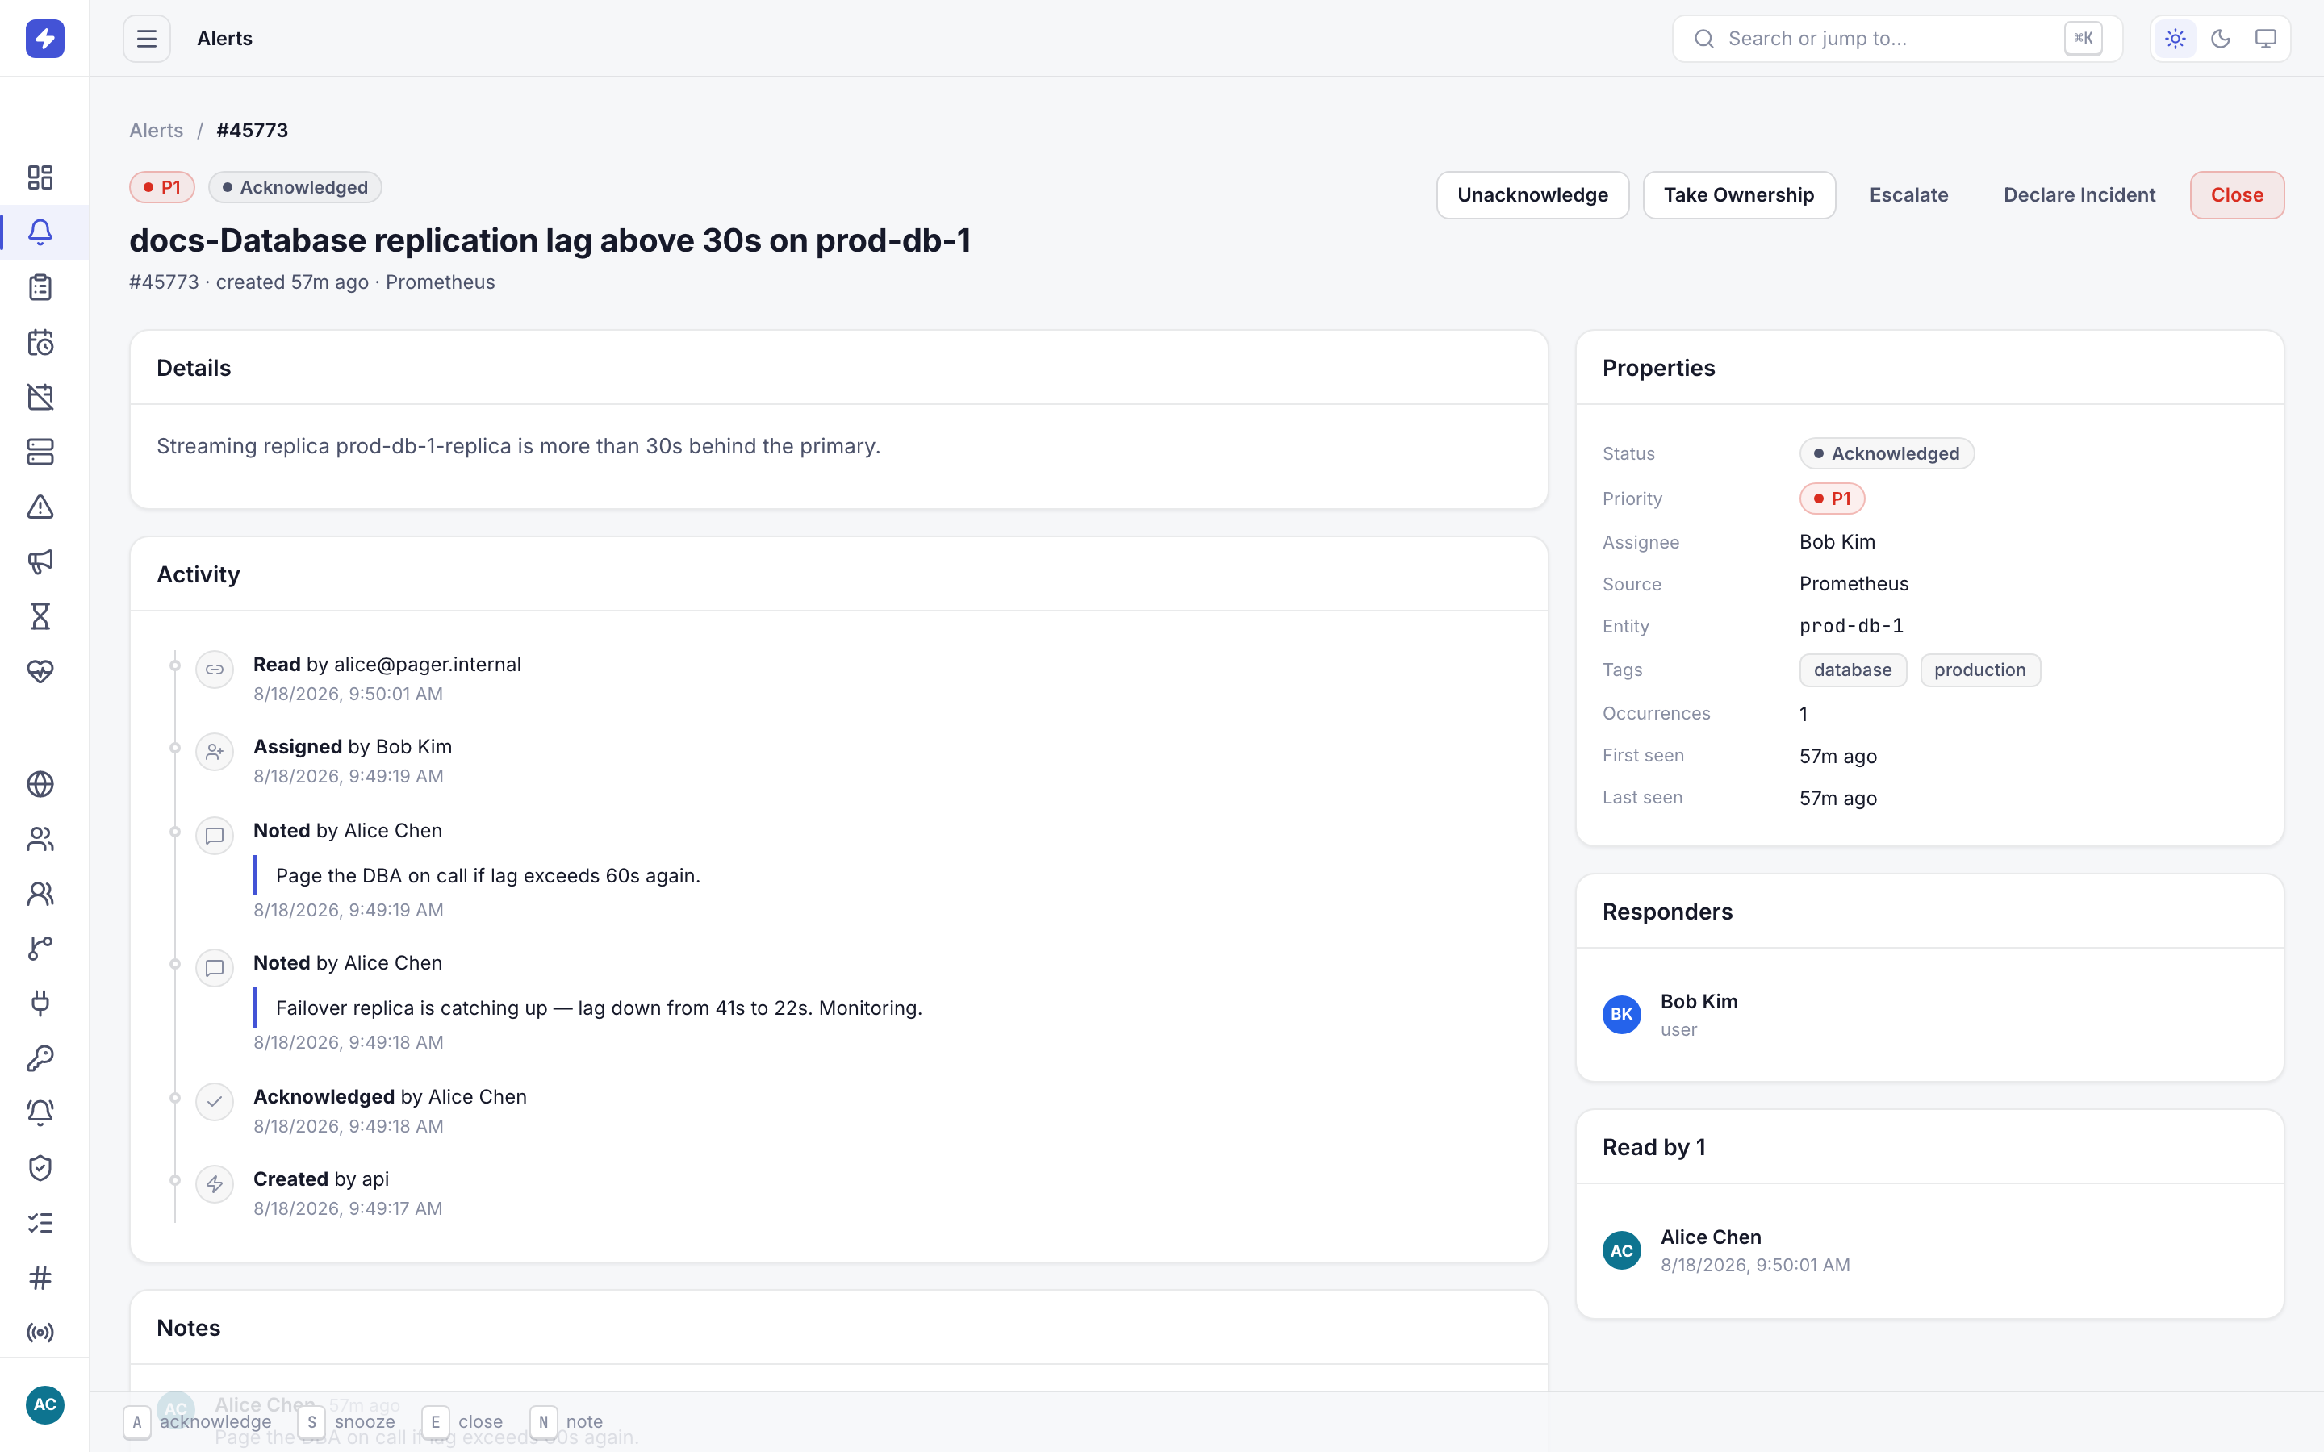The width and height of the screenshot is (2324, 1452).
Task: Click the AC avatar in Read by section
Action: pos(1622,1250)
